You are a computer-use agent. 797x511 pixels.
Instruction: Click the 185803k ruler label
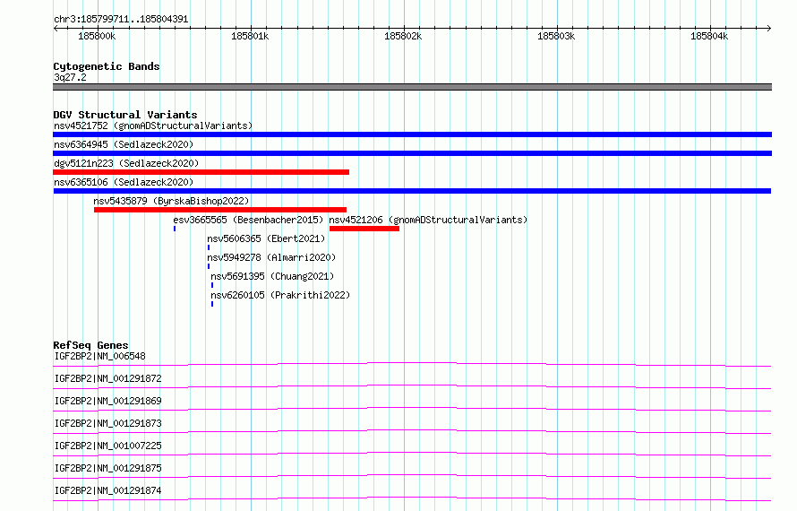pyautogui.click(x=556, y=36)
